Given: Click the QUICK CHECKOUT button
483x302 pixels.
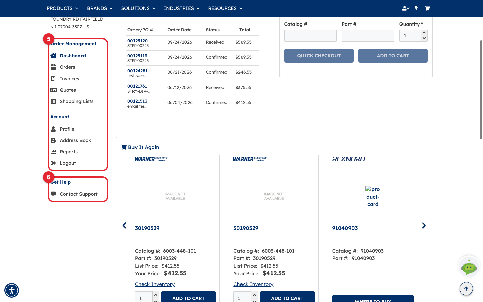Looking at the screenshot, I should coord(319,56).
